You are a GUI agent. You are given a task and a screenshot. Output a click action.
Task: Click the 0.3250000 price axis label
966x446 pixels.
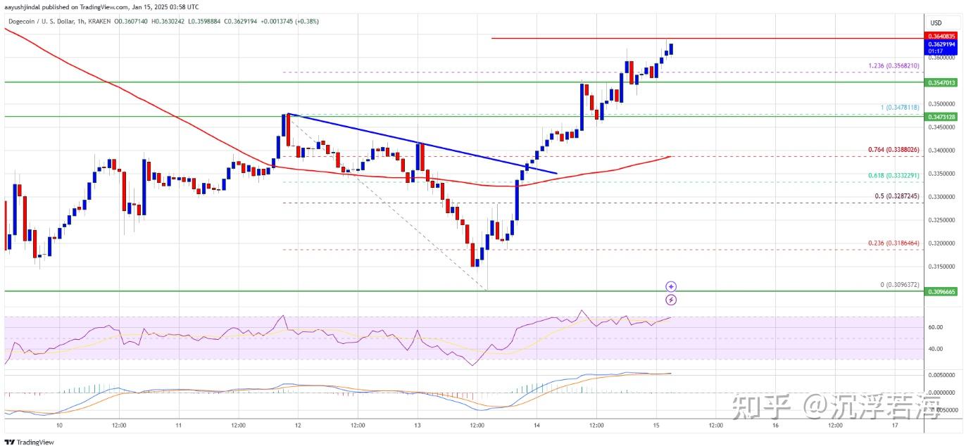coord(940,219)
